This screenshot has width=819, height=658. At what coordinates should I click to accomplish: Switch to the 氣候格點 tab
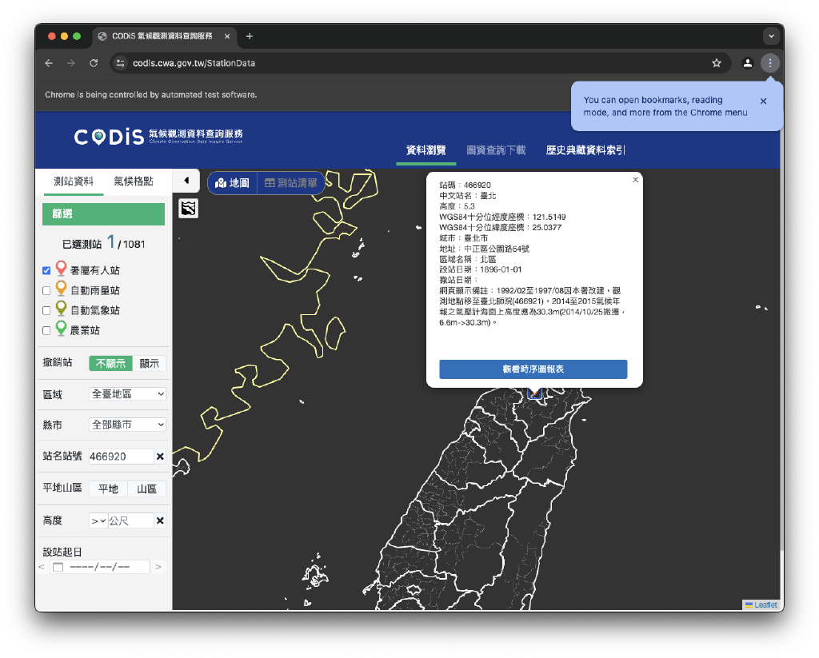point(133,181)
